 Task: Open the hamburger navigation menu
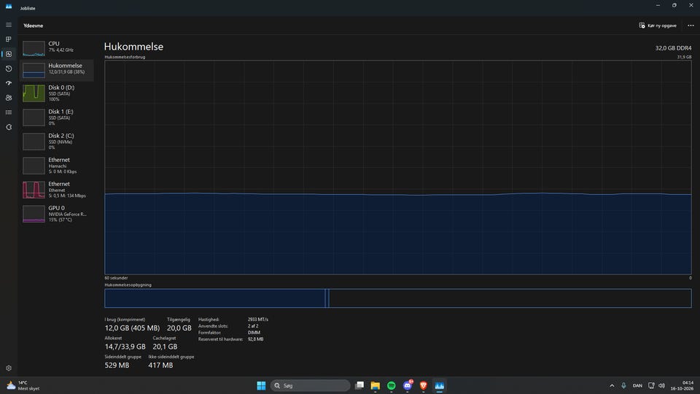pyautogui.click(x=9, y=25)
